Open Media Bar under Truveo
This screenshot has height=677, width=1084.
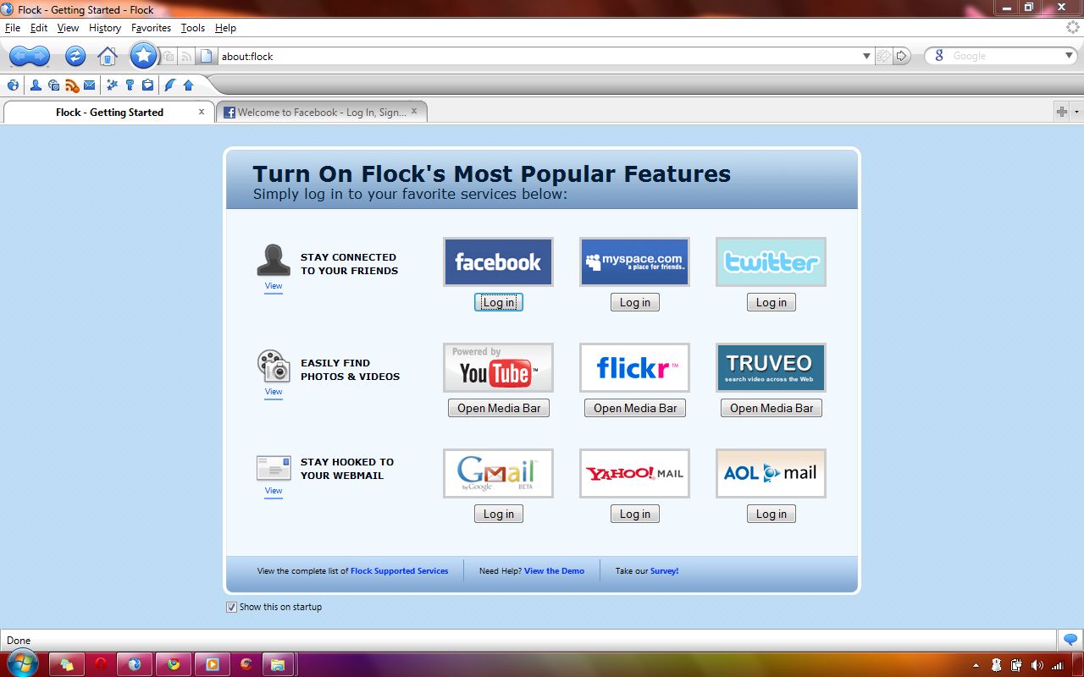[772, 408]
